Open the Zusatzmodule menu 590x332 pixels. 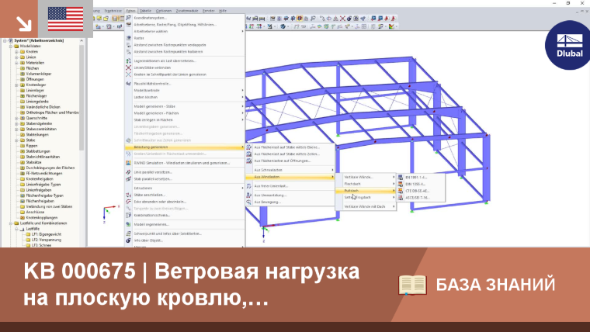point(186,11)
